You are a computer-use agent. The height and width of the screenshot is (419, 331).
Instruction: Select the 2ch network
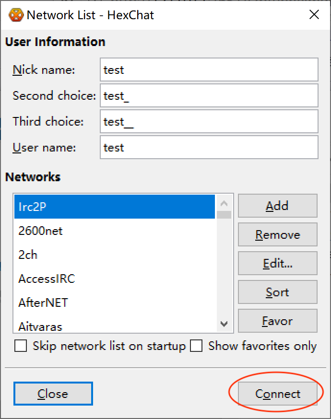[x=114, y=255]
